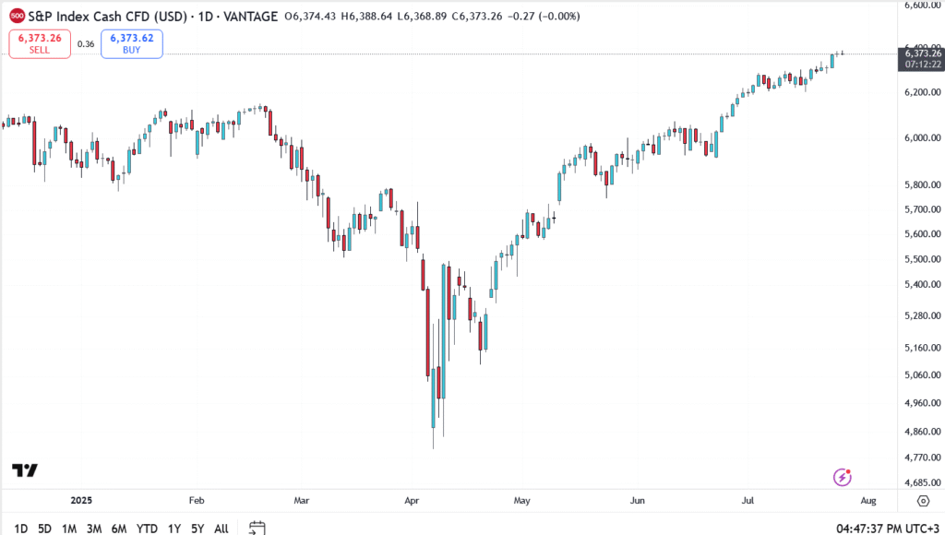Screen dimensions: 945x535
Task: Click the current price label 6,373.26
Action: point(917,53)
